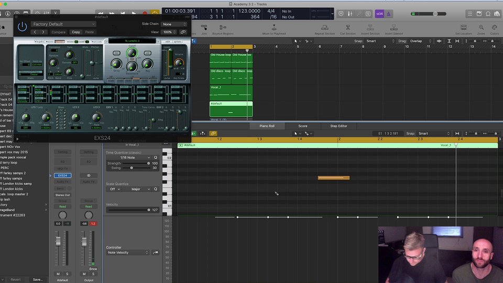Image resolution: width=503 pixels, height=283 pixels.
Task: Click the Record button in transport
Action: 145,14
